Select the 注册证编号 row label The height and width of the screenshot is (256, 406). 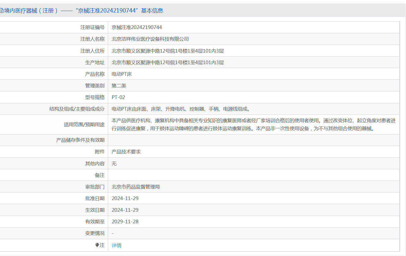coord(92,27)
